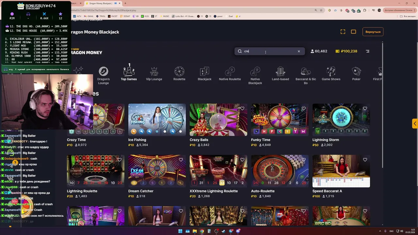This screenshot has height=235, width=418.
Task: Open the Dragon's Lounge category
Action: click(104, 75)
